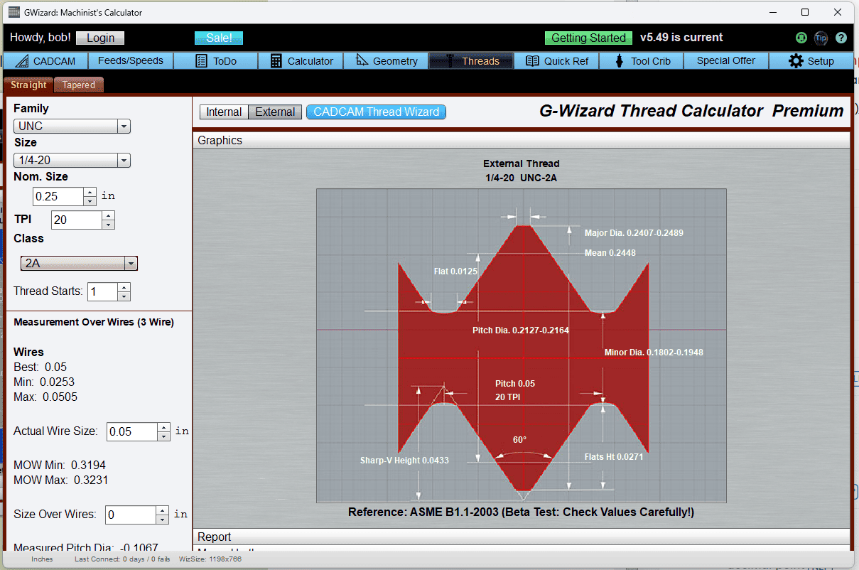The image size is (859, 570).
Task: Select the External thread toggle
Action: point(275,112)
